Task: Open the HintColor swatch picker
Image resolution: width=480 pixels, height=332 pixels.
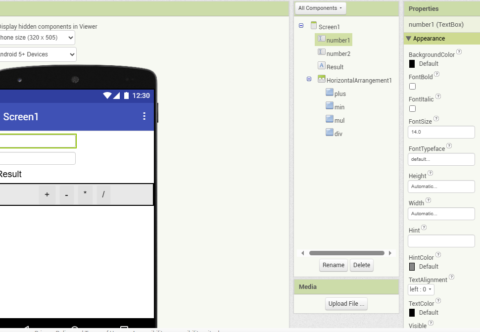Action: coord(412,267)
